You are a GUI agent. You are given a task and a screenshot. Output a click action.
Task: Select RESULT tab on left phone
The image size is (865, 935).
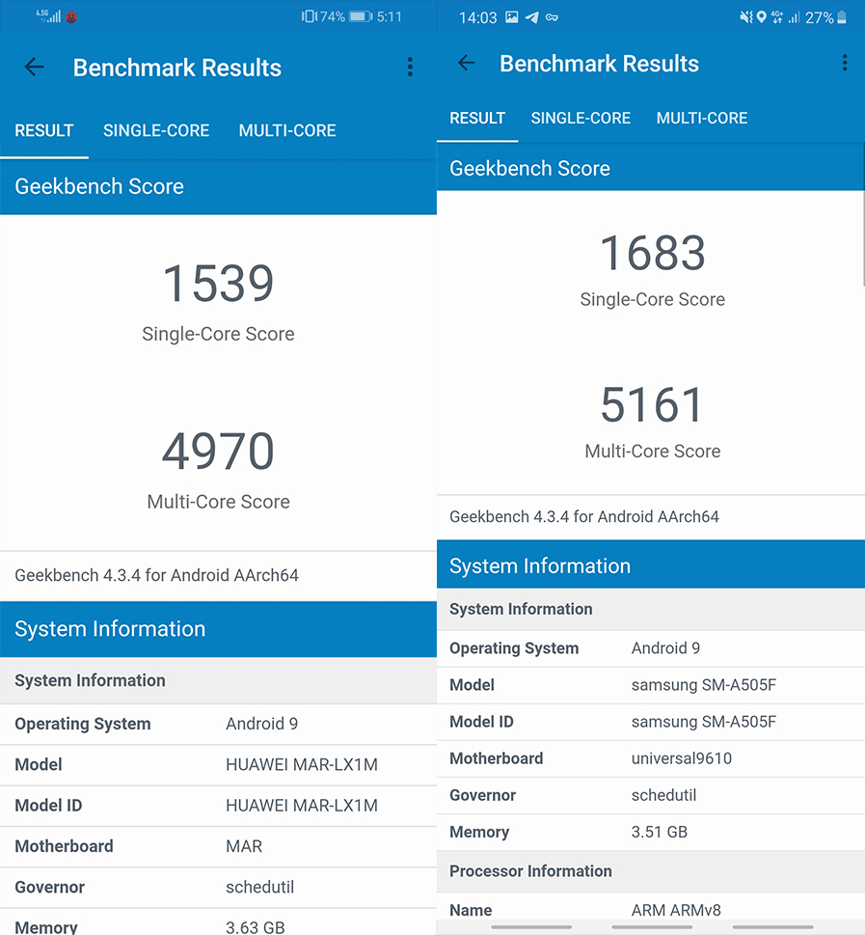(x=44, y=130)
